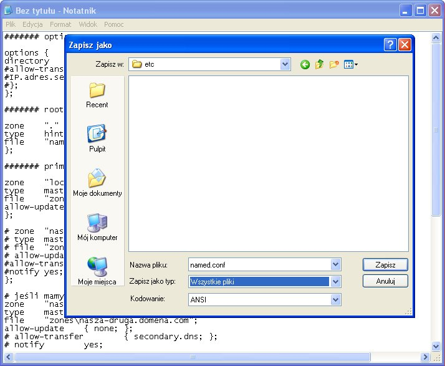Click Notatnik vertical scrollbar up arrow
The height and width of the screenshot is (366, 445).
436,37
